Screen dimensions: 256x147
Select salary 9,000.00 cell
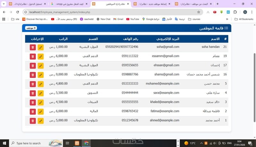pyautogui.click(x=59, y=74)
